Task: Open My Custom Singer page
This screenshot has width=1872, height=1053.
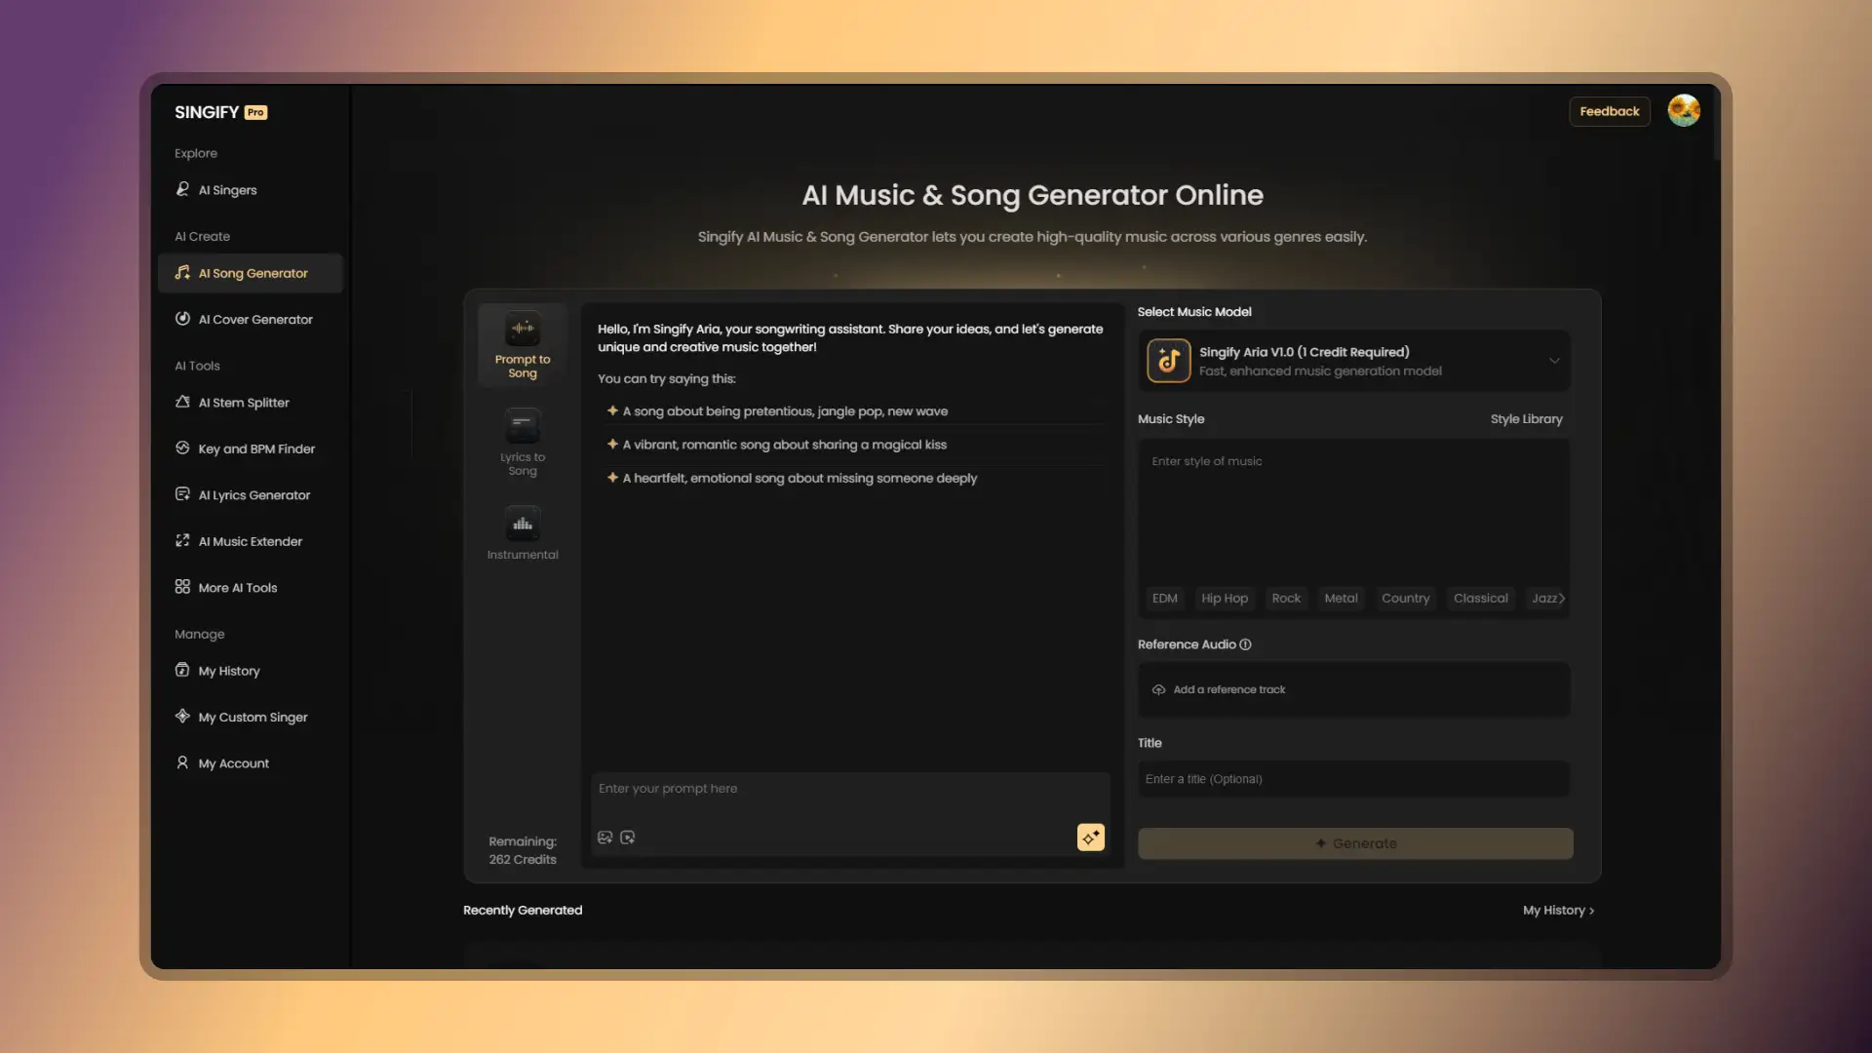Action: pos(253,717)
